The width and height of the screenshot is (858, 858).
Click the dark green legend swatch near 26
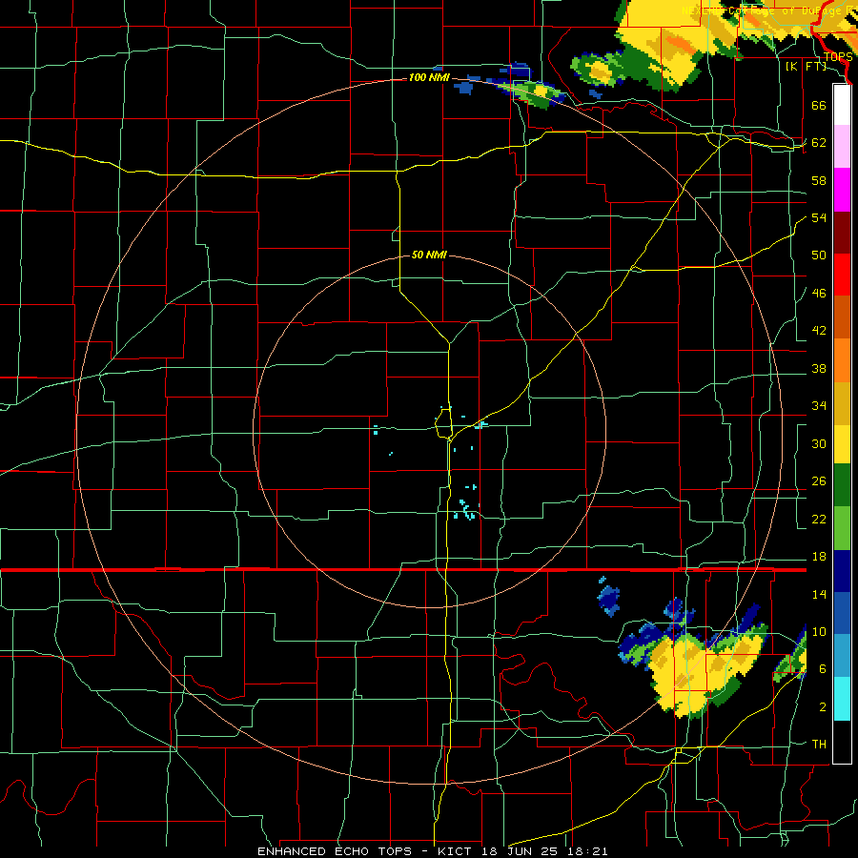click(842, 485)
